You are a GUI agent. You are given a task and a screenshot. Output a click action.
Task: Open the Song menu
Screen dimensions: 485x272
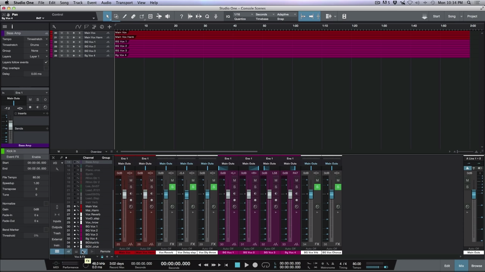click(64, 3)
